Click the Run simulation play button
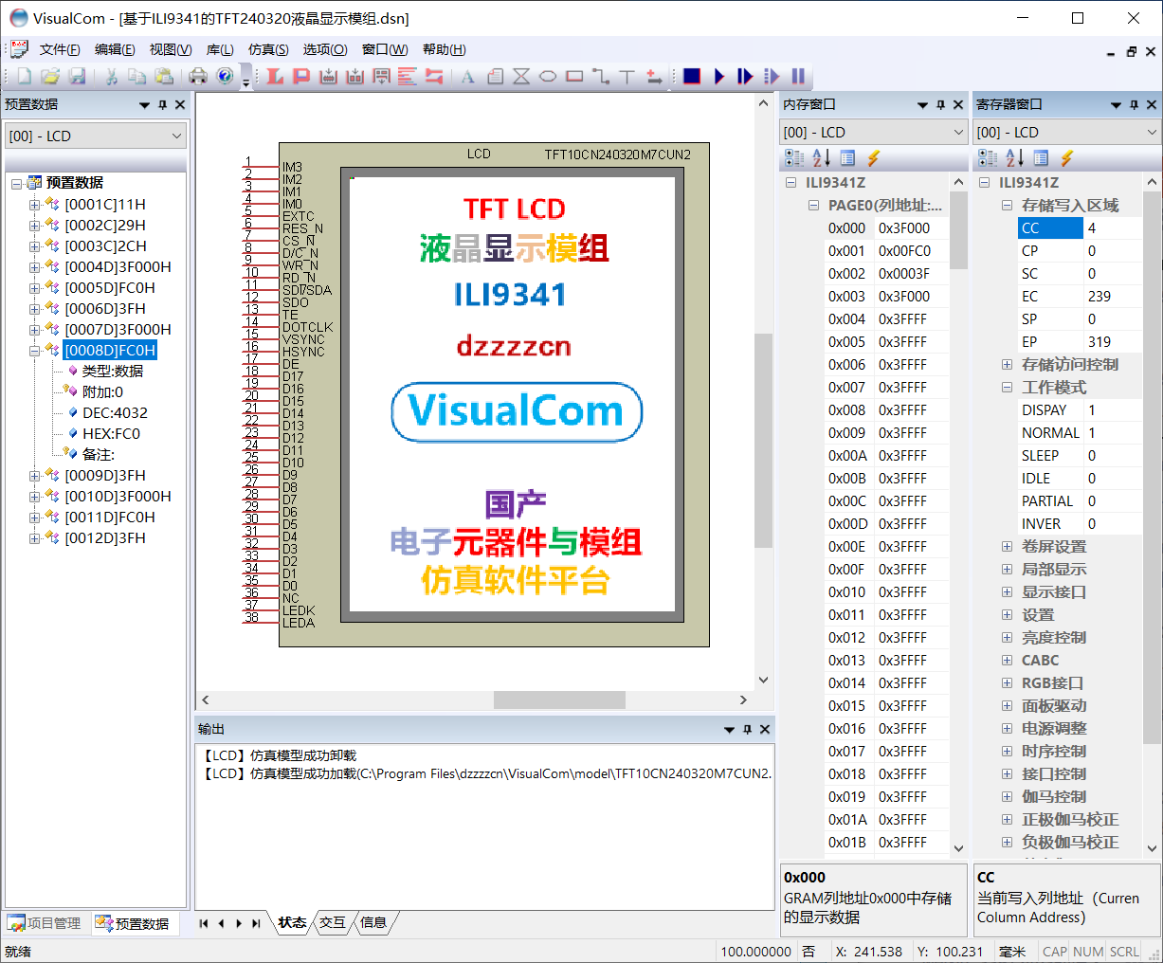 point(718,76)
